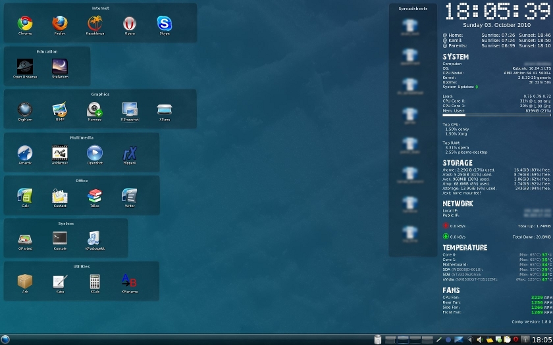Click the TEMPERATURE heading in Conky
The image size is (553, 345).
click(465, 248)
